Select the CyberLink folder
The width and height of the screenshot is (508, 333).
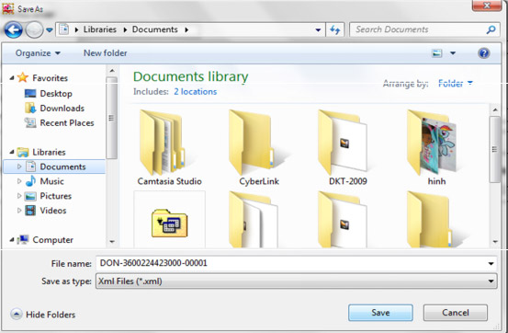(x=258, y=148)
